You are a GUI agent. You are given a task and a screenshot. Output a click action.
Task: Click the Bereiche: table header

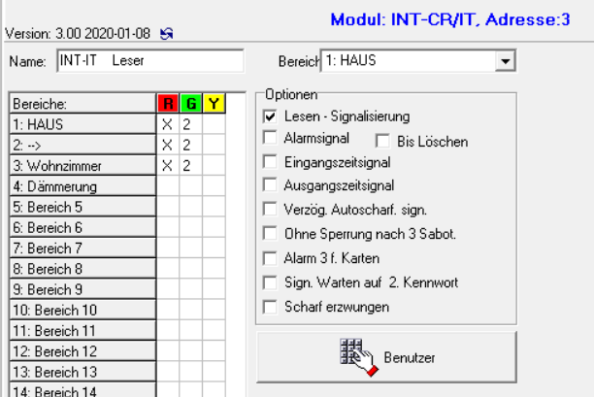tap(82, 104)
